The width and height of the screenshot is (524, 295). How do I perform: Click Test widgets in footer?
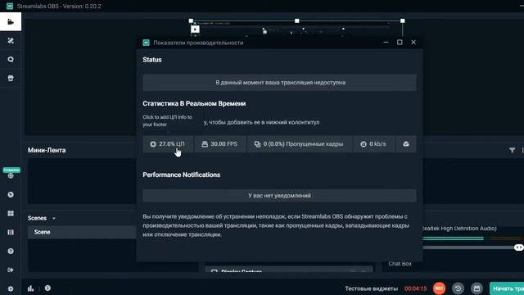tap(371, 288)
